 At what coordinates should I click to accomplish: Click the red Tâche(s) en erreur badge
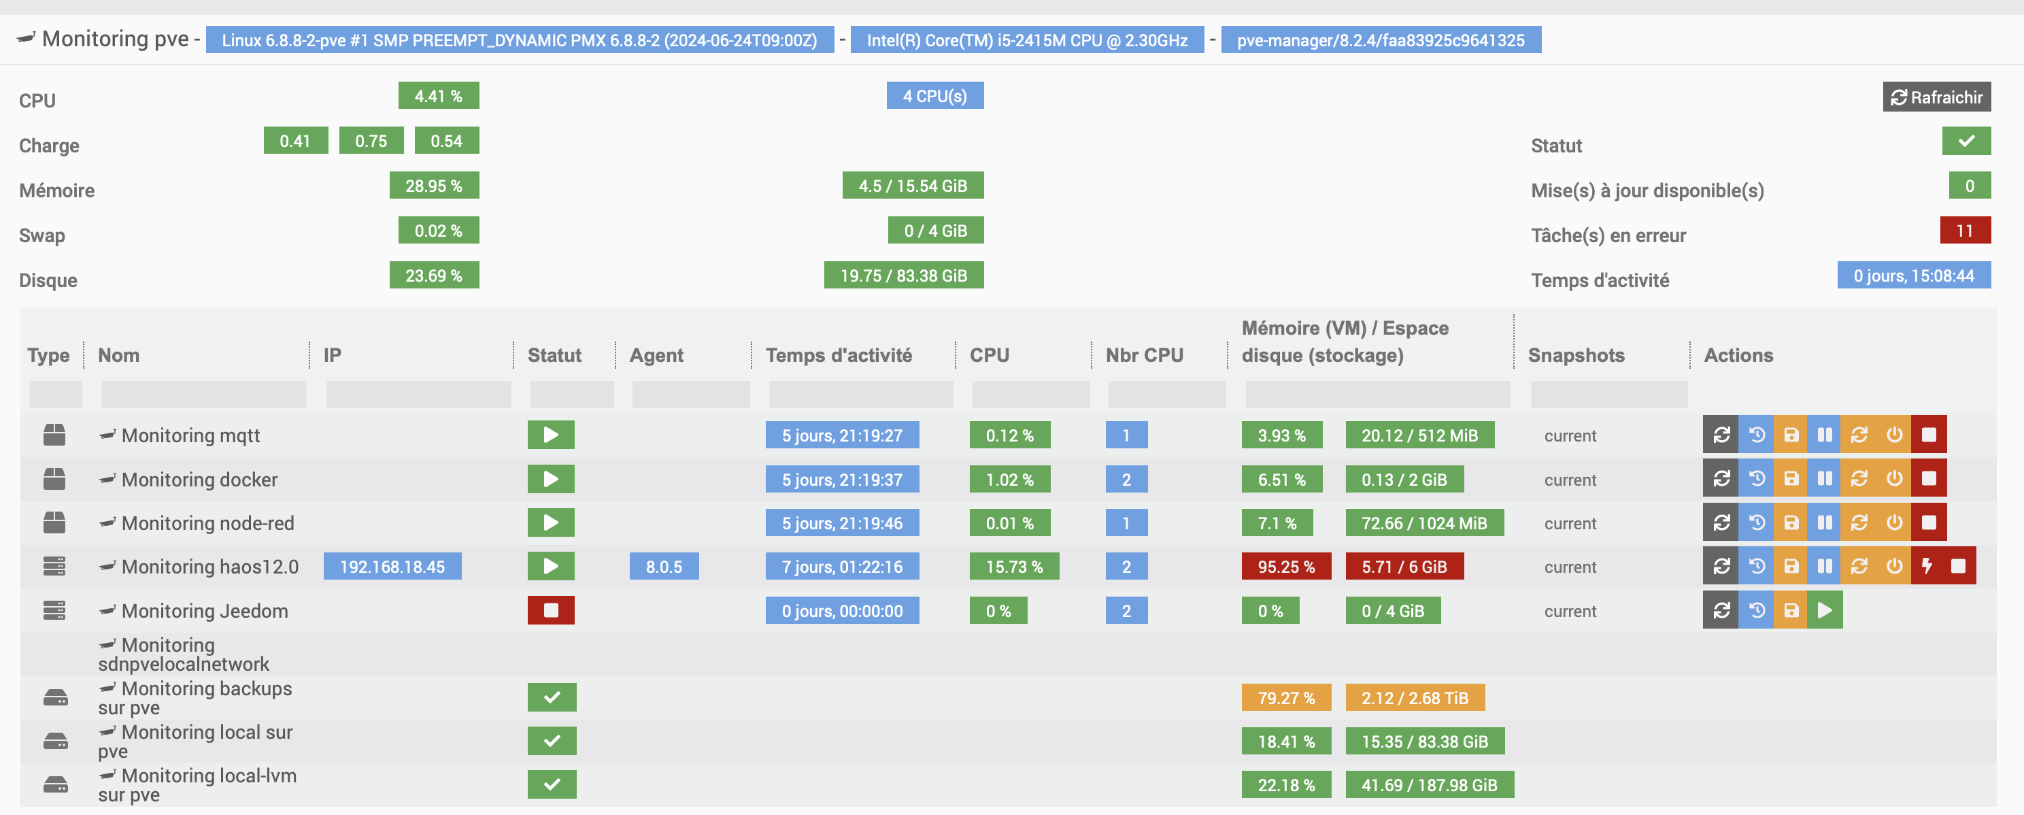1964,231
